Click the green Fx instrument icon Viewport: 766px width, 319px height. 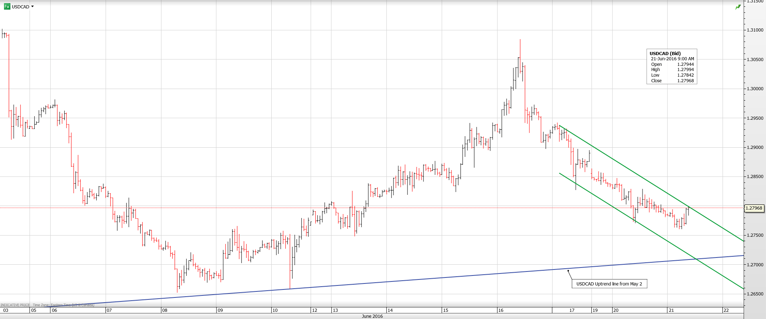7,6
